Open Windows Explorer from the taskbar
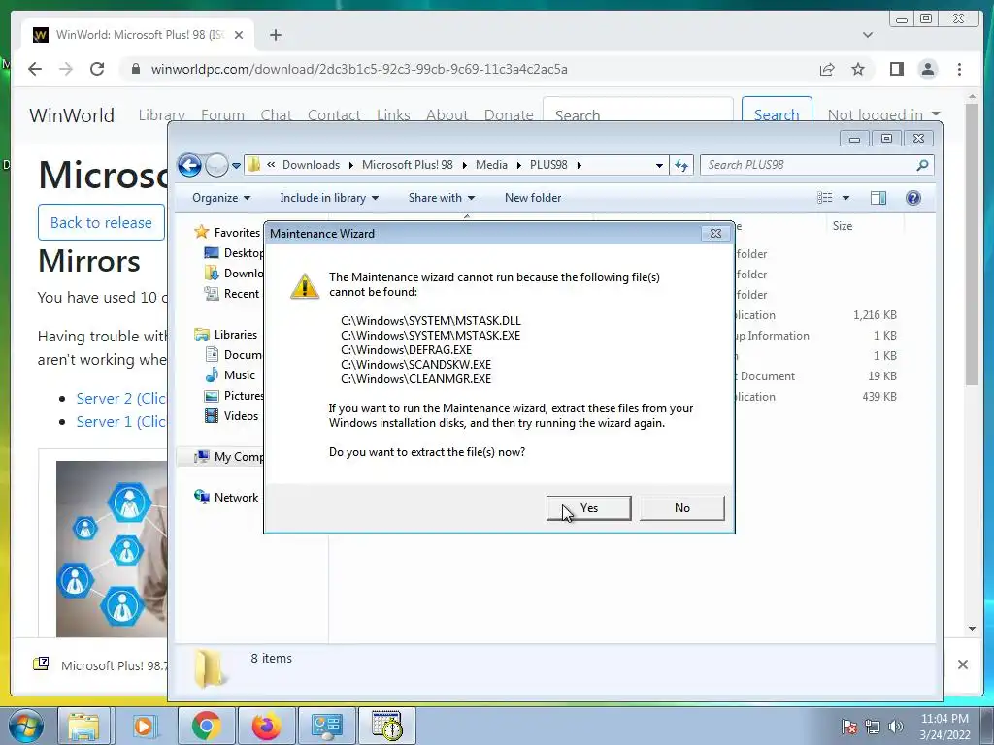This screenshot has width=994, height=745. point(83,726)
